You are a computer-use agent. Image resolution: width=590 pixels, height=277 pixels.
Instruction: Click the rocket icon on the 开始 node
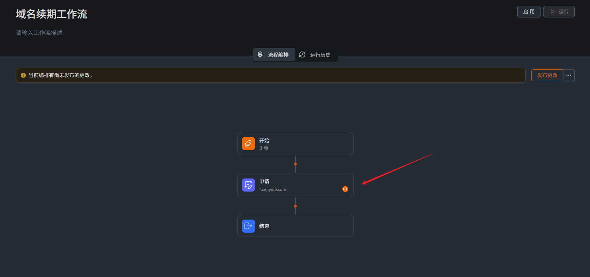coord(248,144)
